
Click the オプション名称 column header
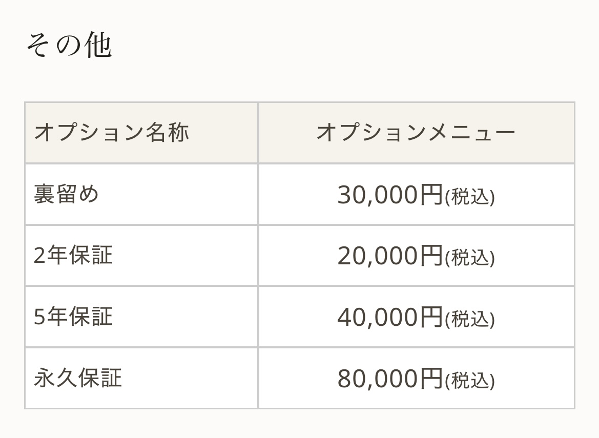pos(111,133)
